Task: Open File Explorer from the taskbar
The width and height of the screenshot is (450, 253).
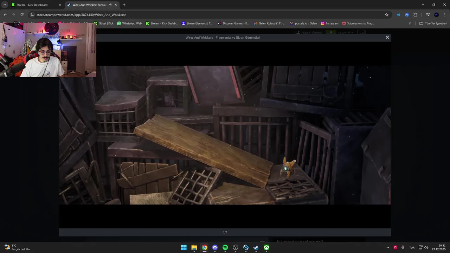Action: point(194,247)
